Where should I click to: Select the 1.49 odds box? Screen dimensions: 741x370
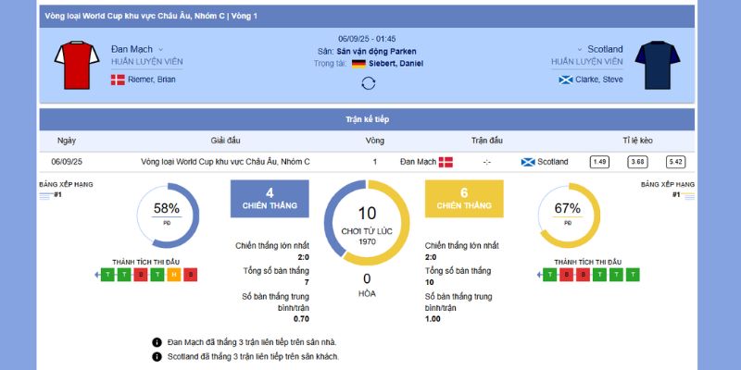point(599,162)
